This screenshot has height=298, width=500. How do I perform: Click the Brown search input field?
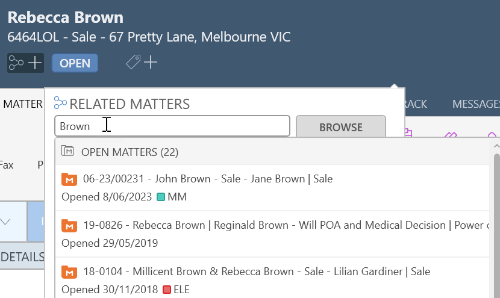[x=172, y=126]
